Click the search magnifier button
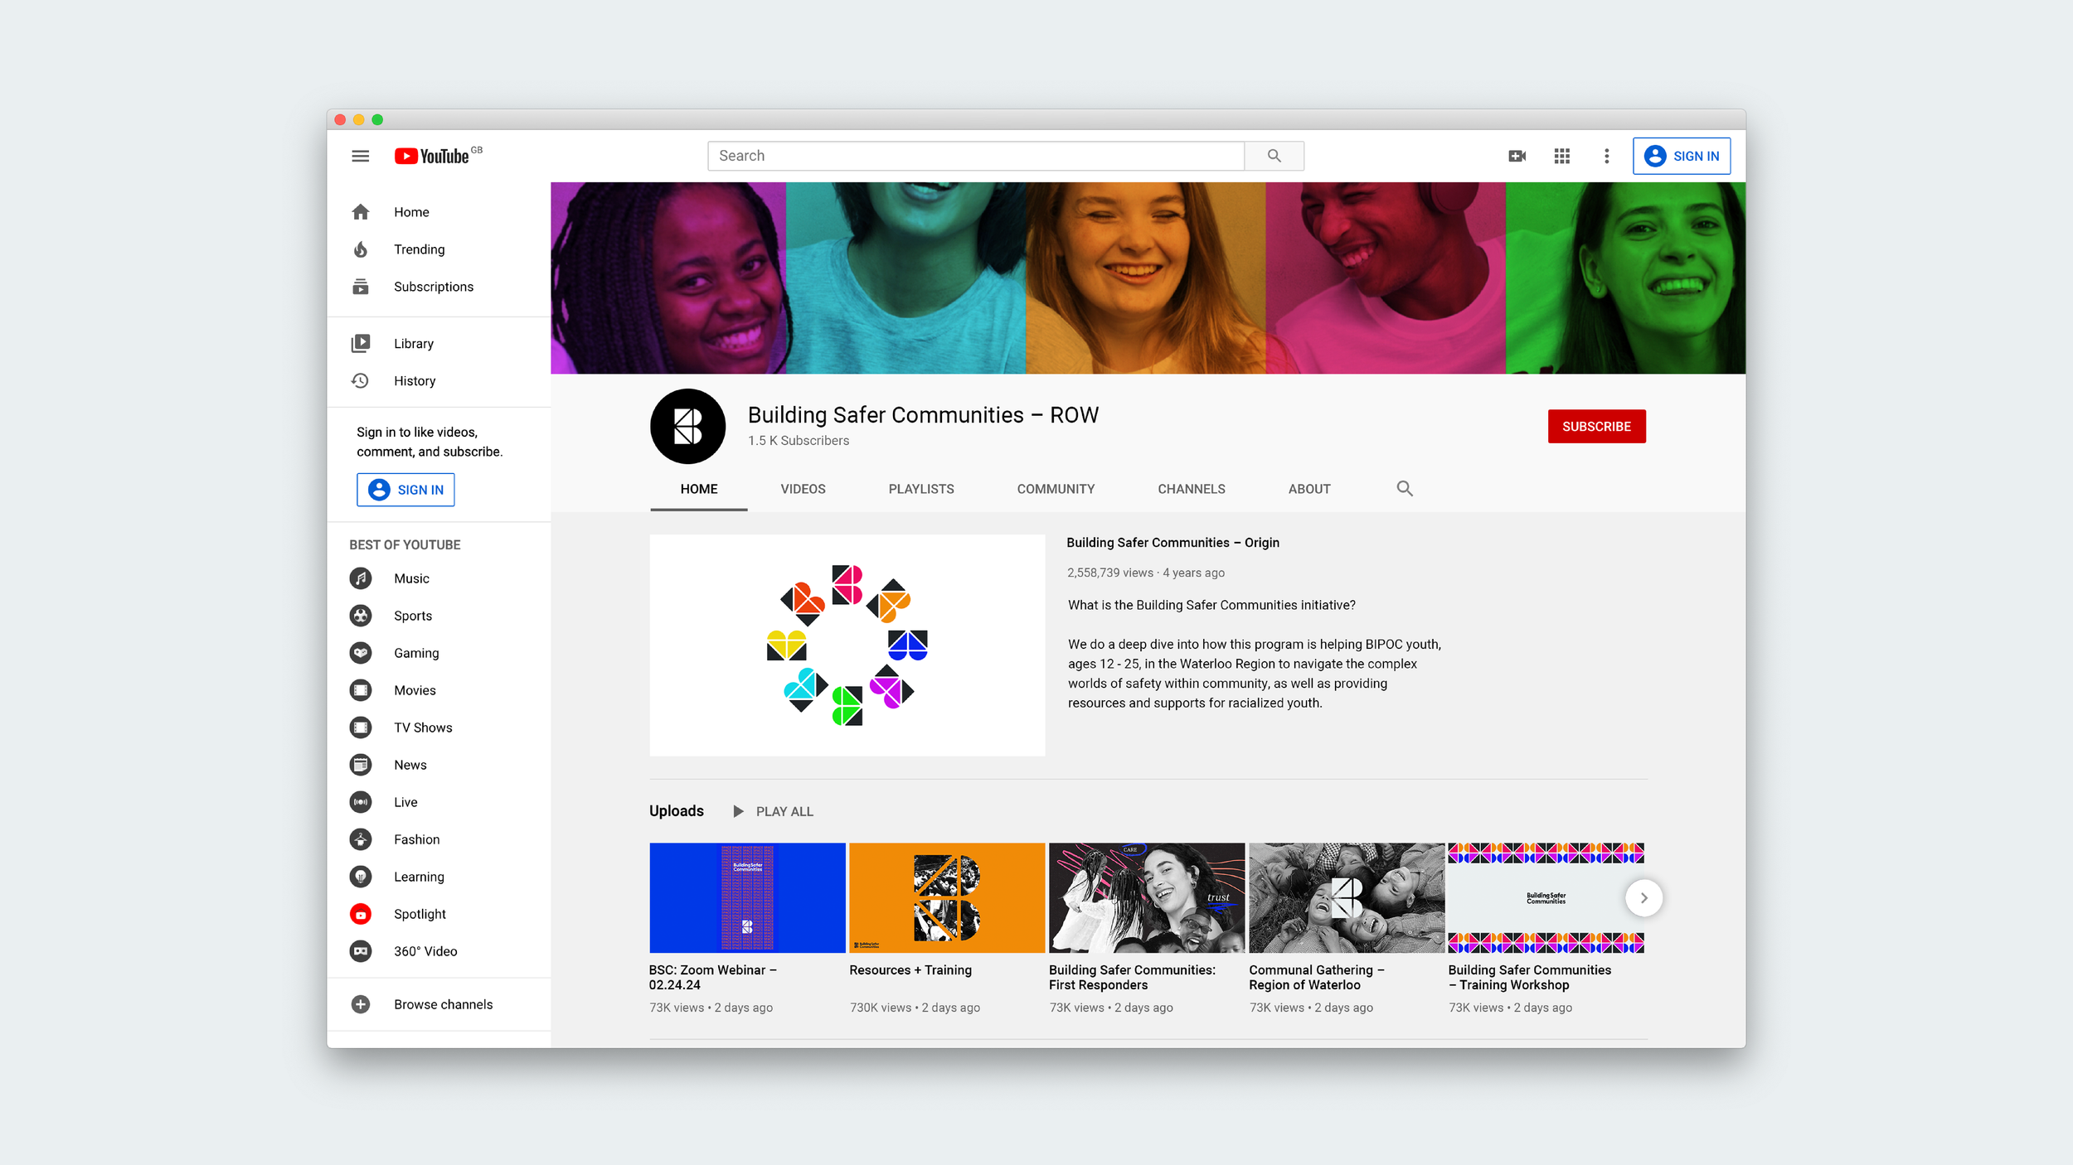The height and width of the screenshot is (1165, 2073). pos(1274,156)
